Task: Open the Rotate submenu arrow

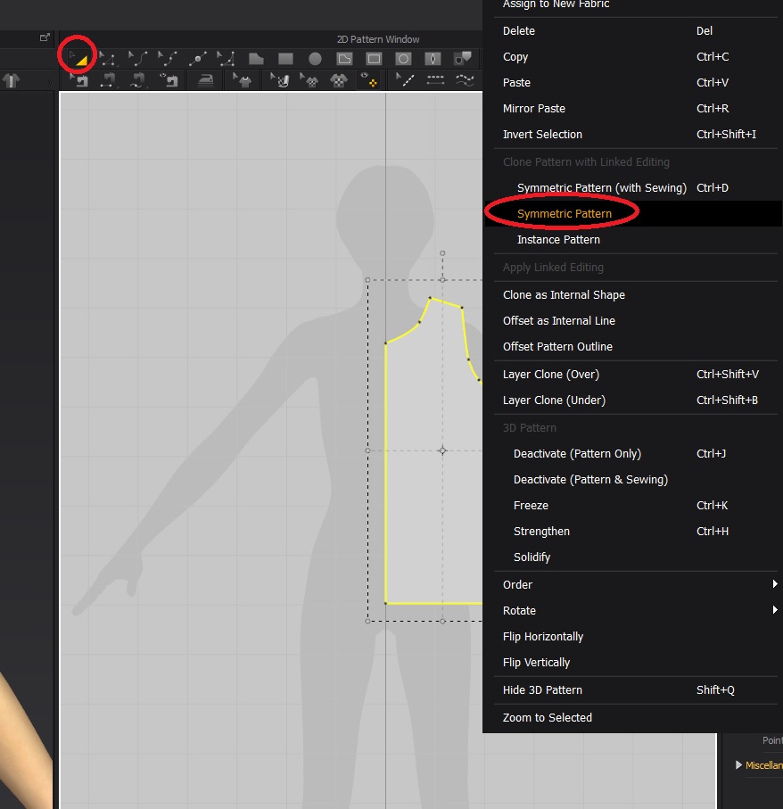Action: (x=775, y=610)
